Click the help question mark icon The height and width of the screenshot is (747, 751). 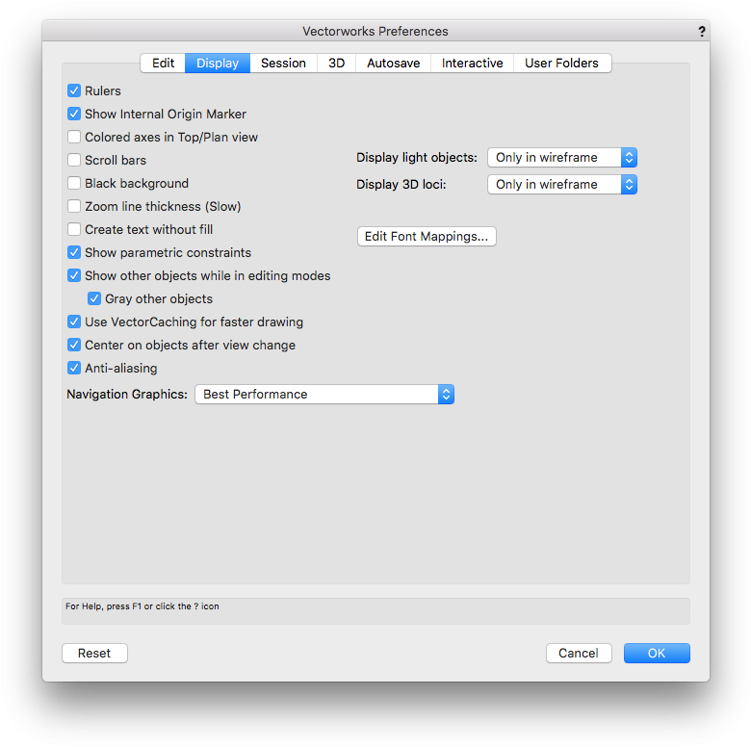point(701,32)
